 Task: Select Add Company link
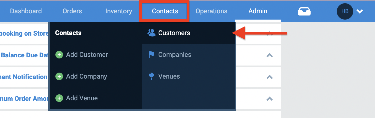tap(87, 76)
